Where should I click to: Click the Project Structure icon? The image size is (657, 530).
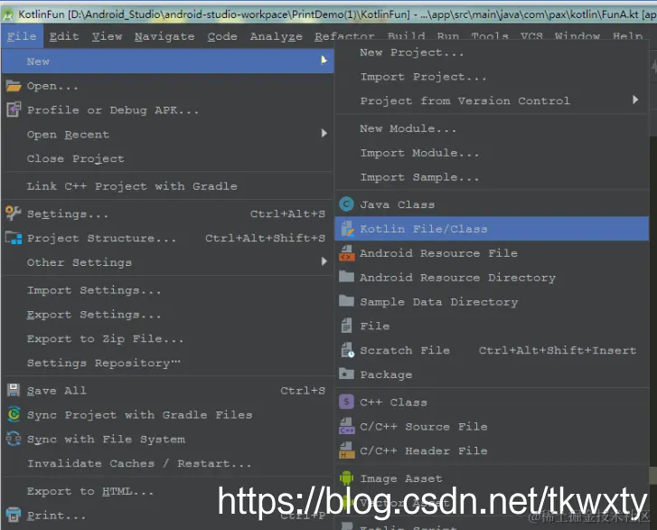[14, 238]
